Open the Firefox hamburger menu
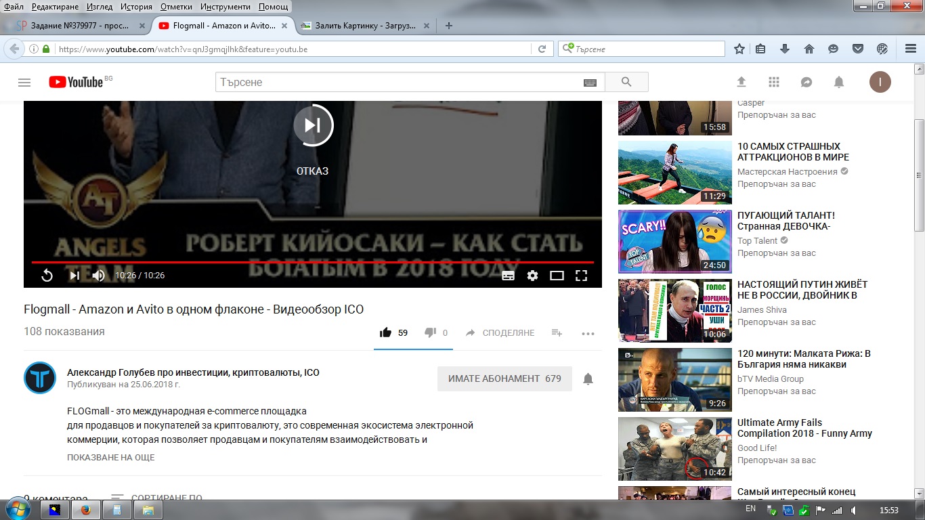Image resolution: width=925 pixels, height=520 pixels. click(x=911, y=49)
